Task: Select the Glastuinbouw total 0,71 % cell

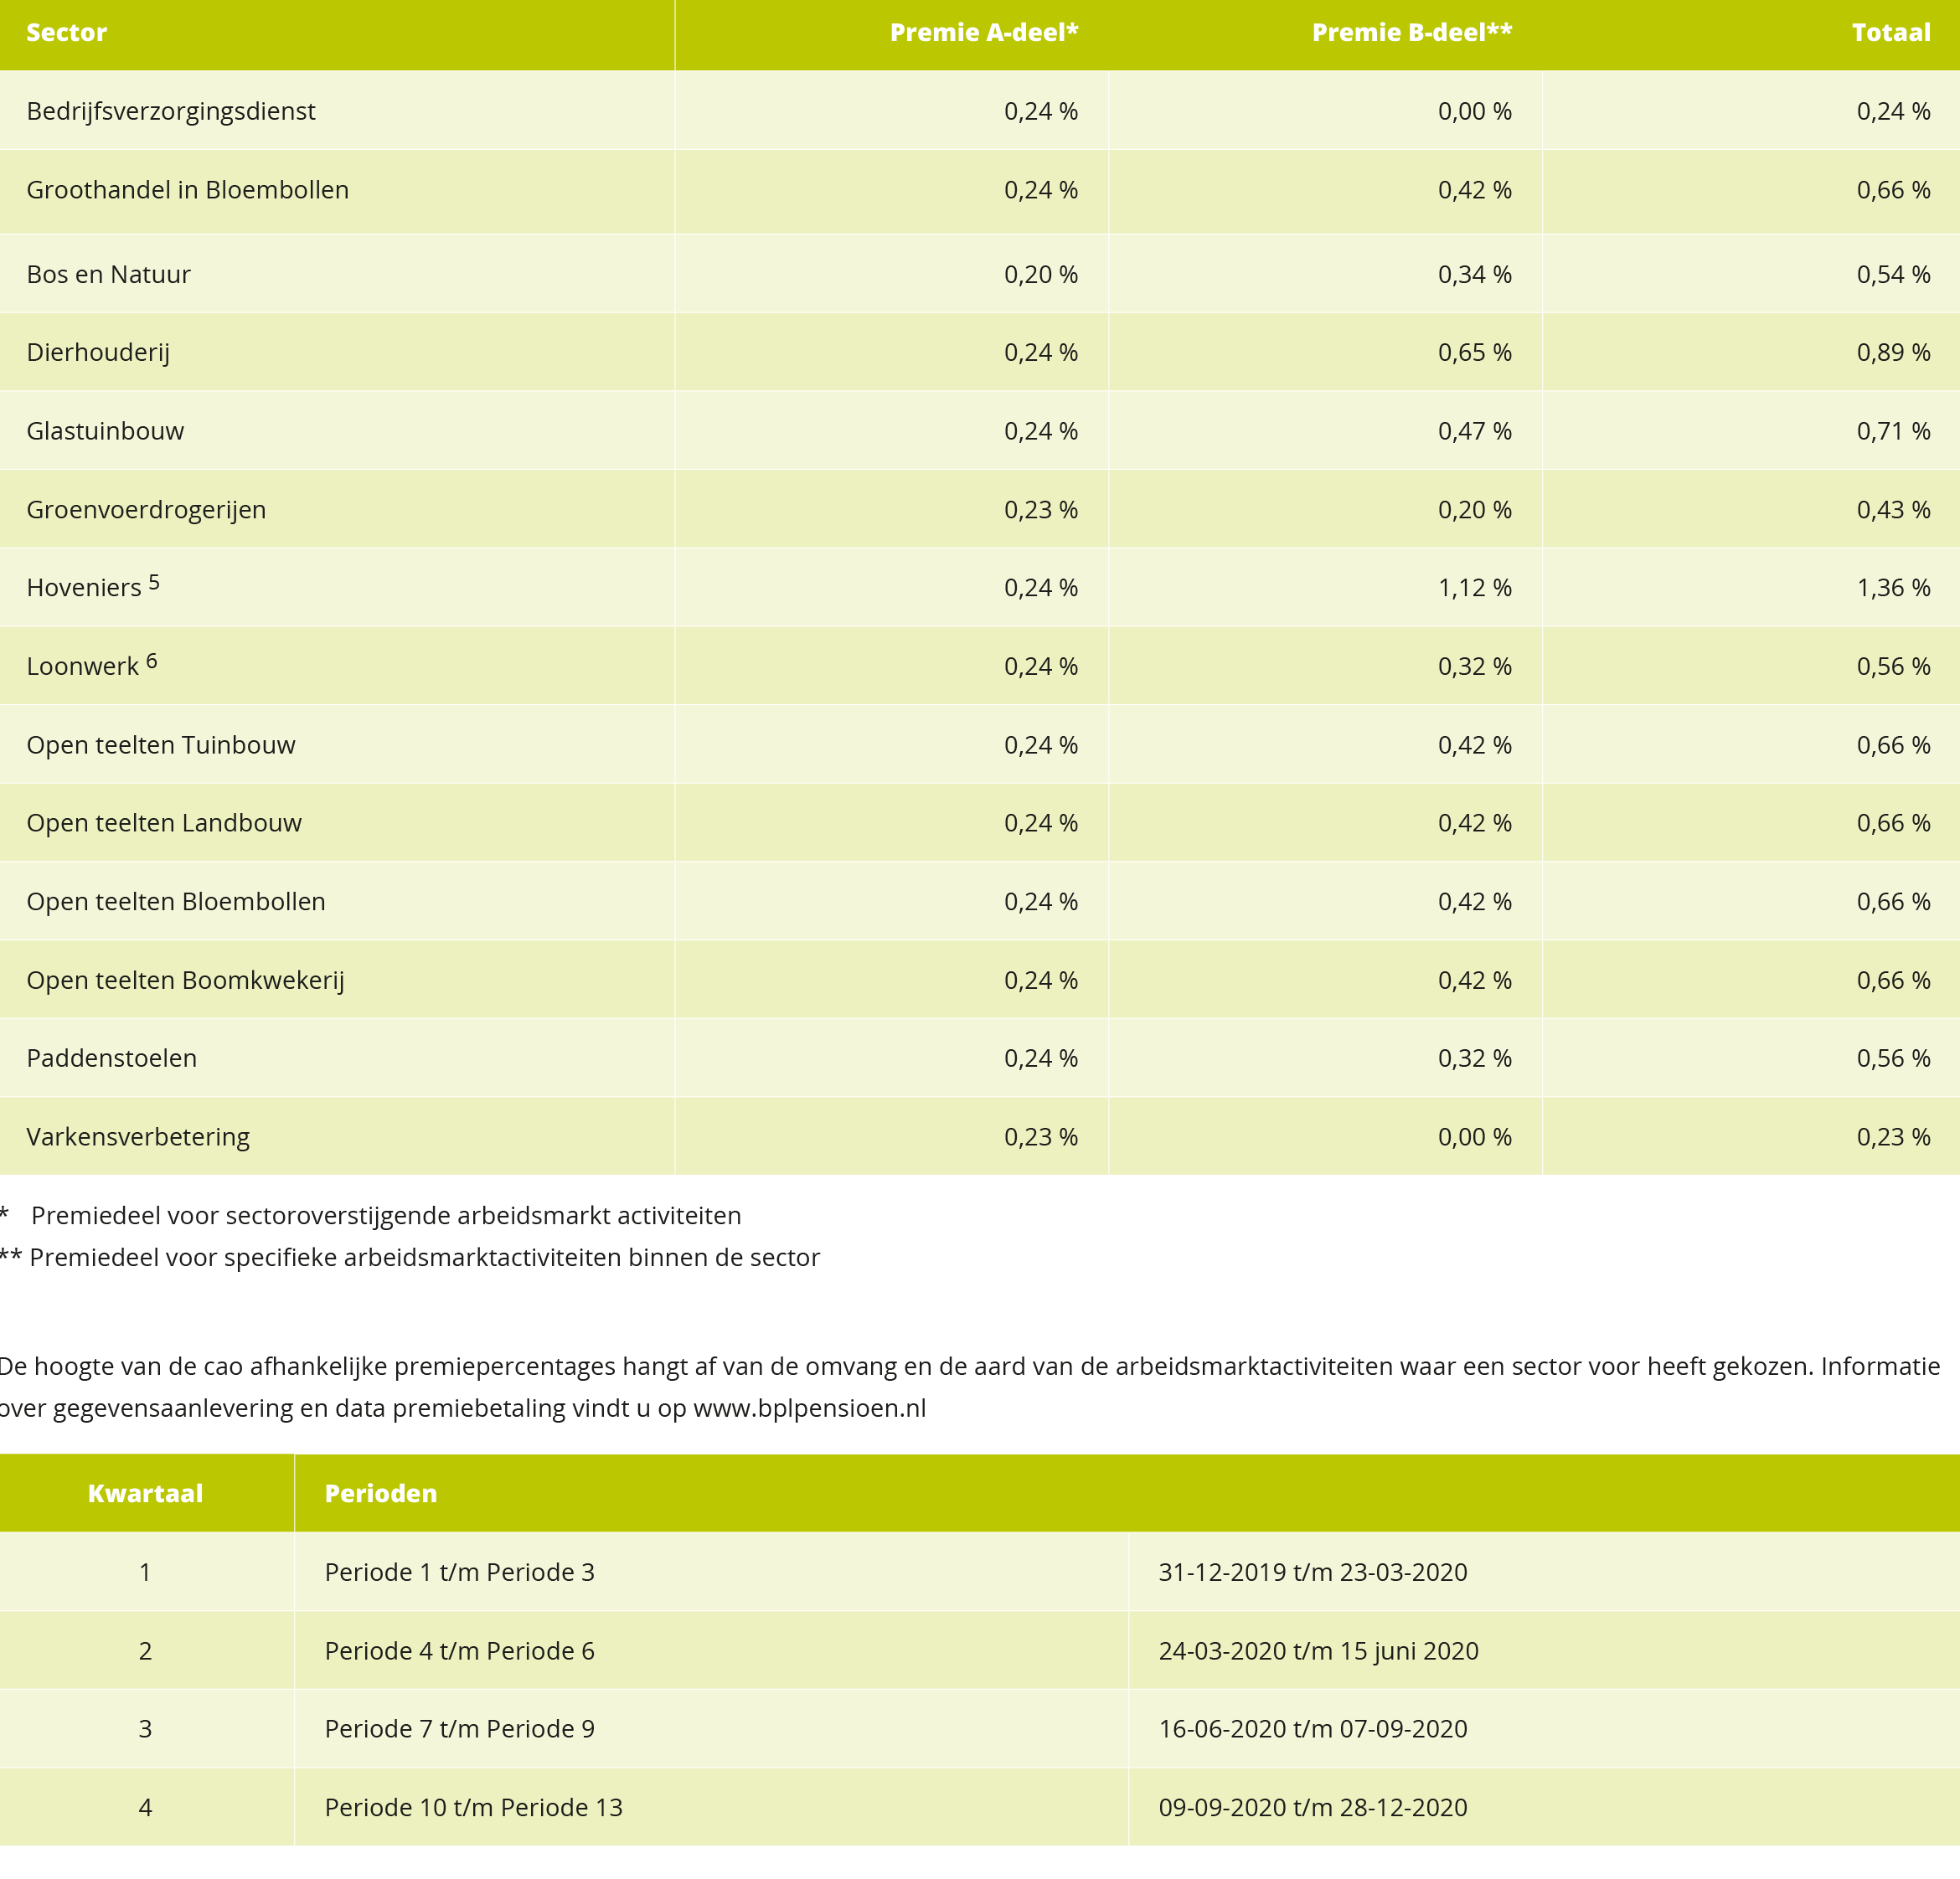Action: point(1892,432)
